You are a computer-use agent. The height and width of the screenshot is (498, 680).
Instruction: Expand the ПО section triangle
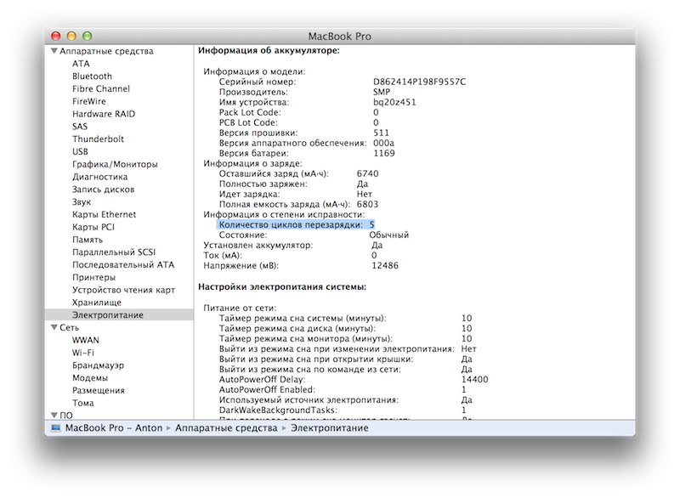(x=54, y=415)
